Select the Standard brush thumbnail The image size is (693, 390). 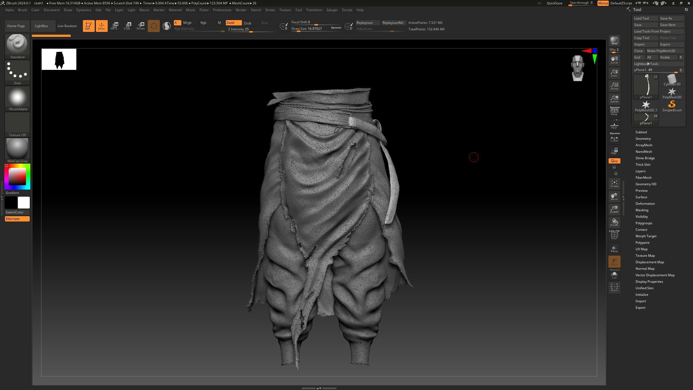tap(17, 46)
